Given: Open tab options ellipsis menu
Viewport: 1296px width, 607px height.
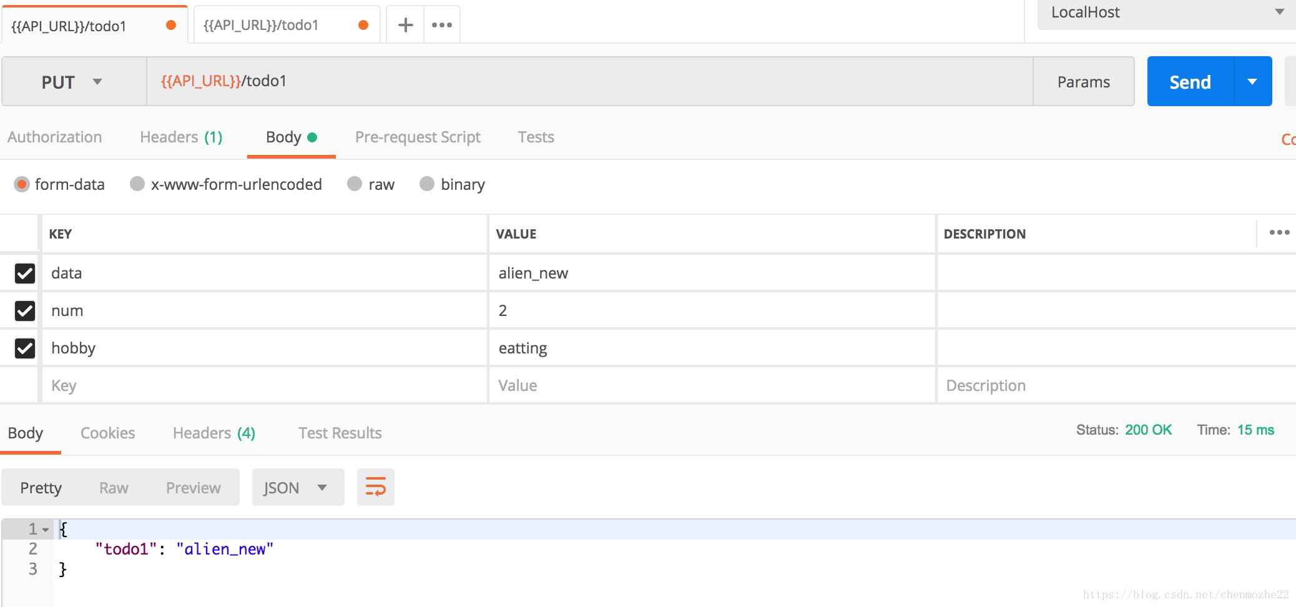Looking at the screenshot, I should coord(442,25).
